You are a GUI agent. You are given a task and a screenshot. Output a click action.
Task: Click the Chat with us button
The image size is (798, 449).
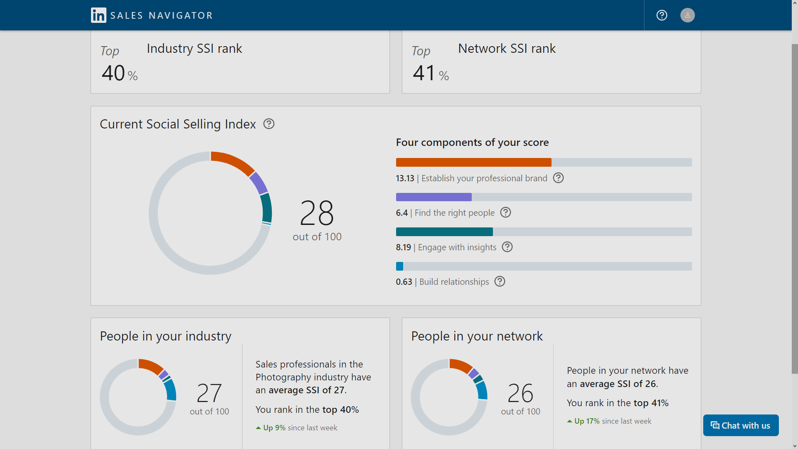(x=741, y=425)
